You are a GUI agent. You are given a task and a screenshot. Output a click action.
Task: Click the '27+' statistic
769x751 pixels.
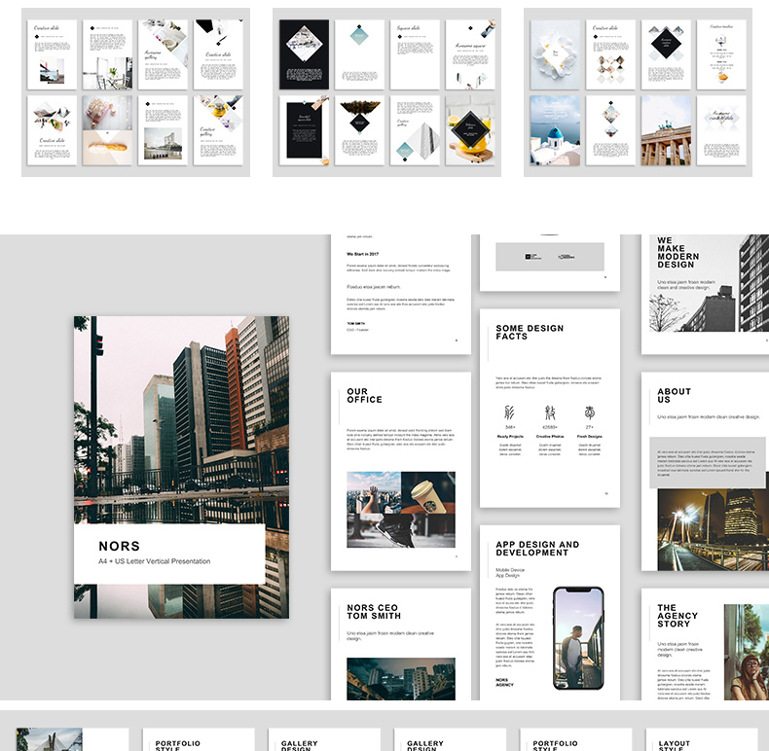(590, 427)
